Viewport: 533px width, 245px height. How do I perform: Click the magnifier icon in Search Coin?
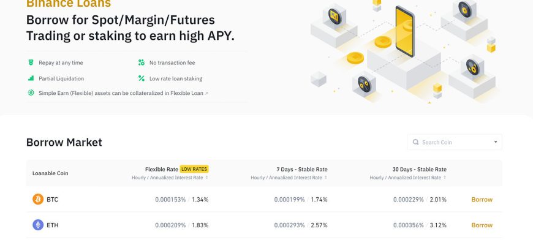tap(415, 142)
